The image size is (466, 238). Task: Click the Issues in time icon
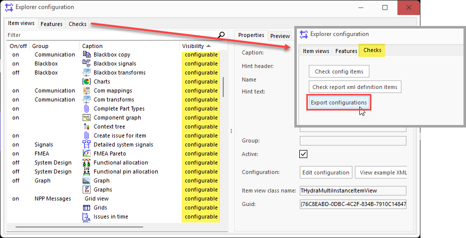(x=87, y=216)
